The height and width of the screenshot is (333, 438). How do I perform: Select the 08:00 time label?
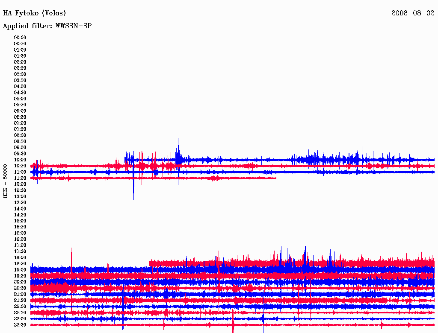20,135
